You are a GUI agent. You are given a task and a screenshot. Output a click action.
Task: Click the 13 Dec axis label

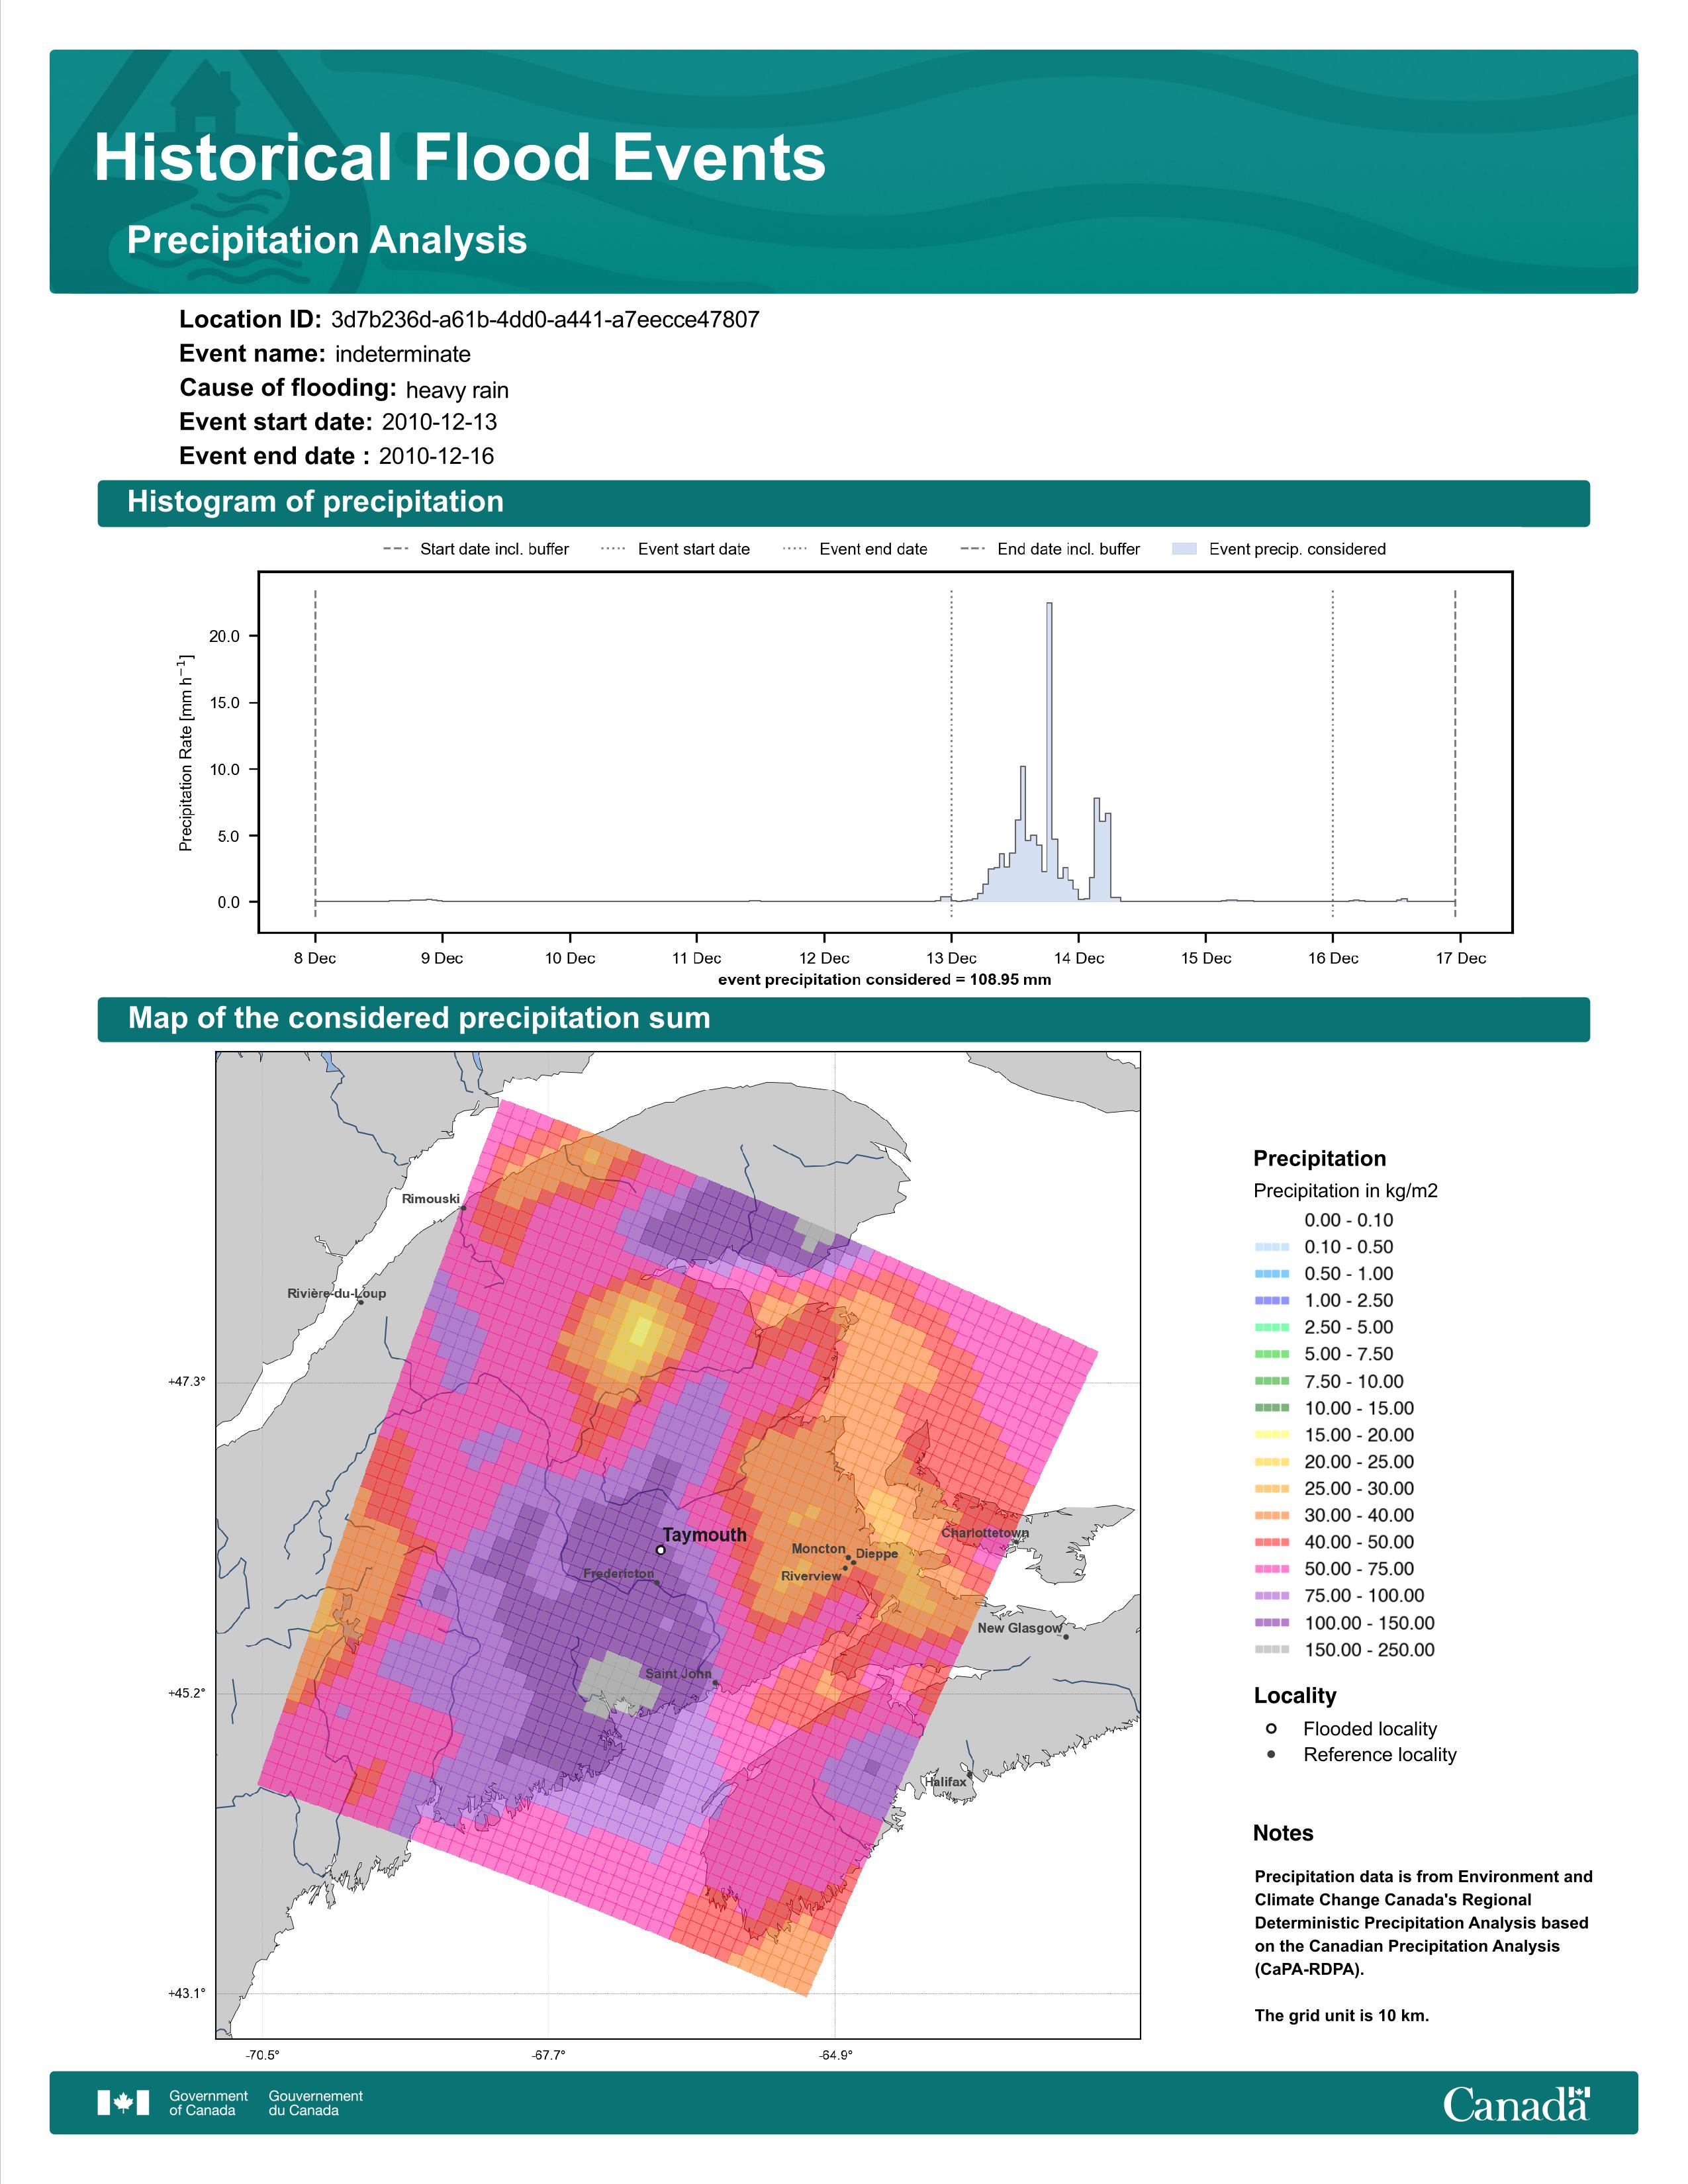click(951, 958)
